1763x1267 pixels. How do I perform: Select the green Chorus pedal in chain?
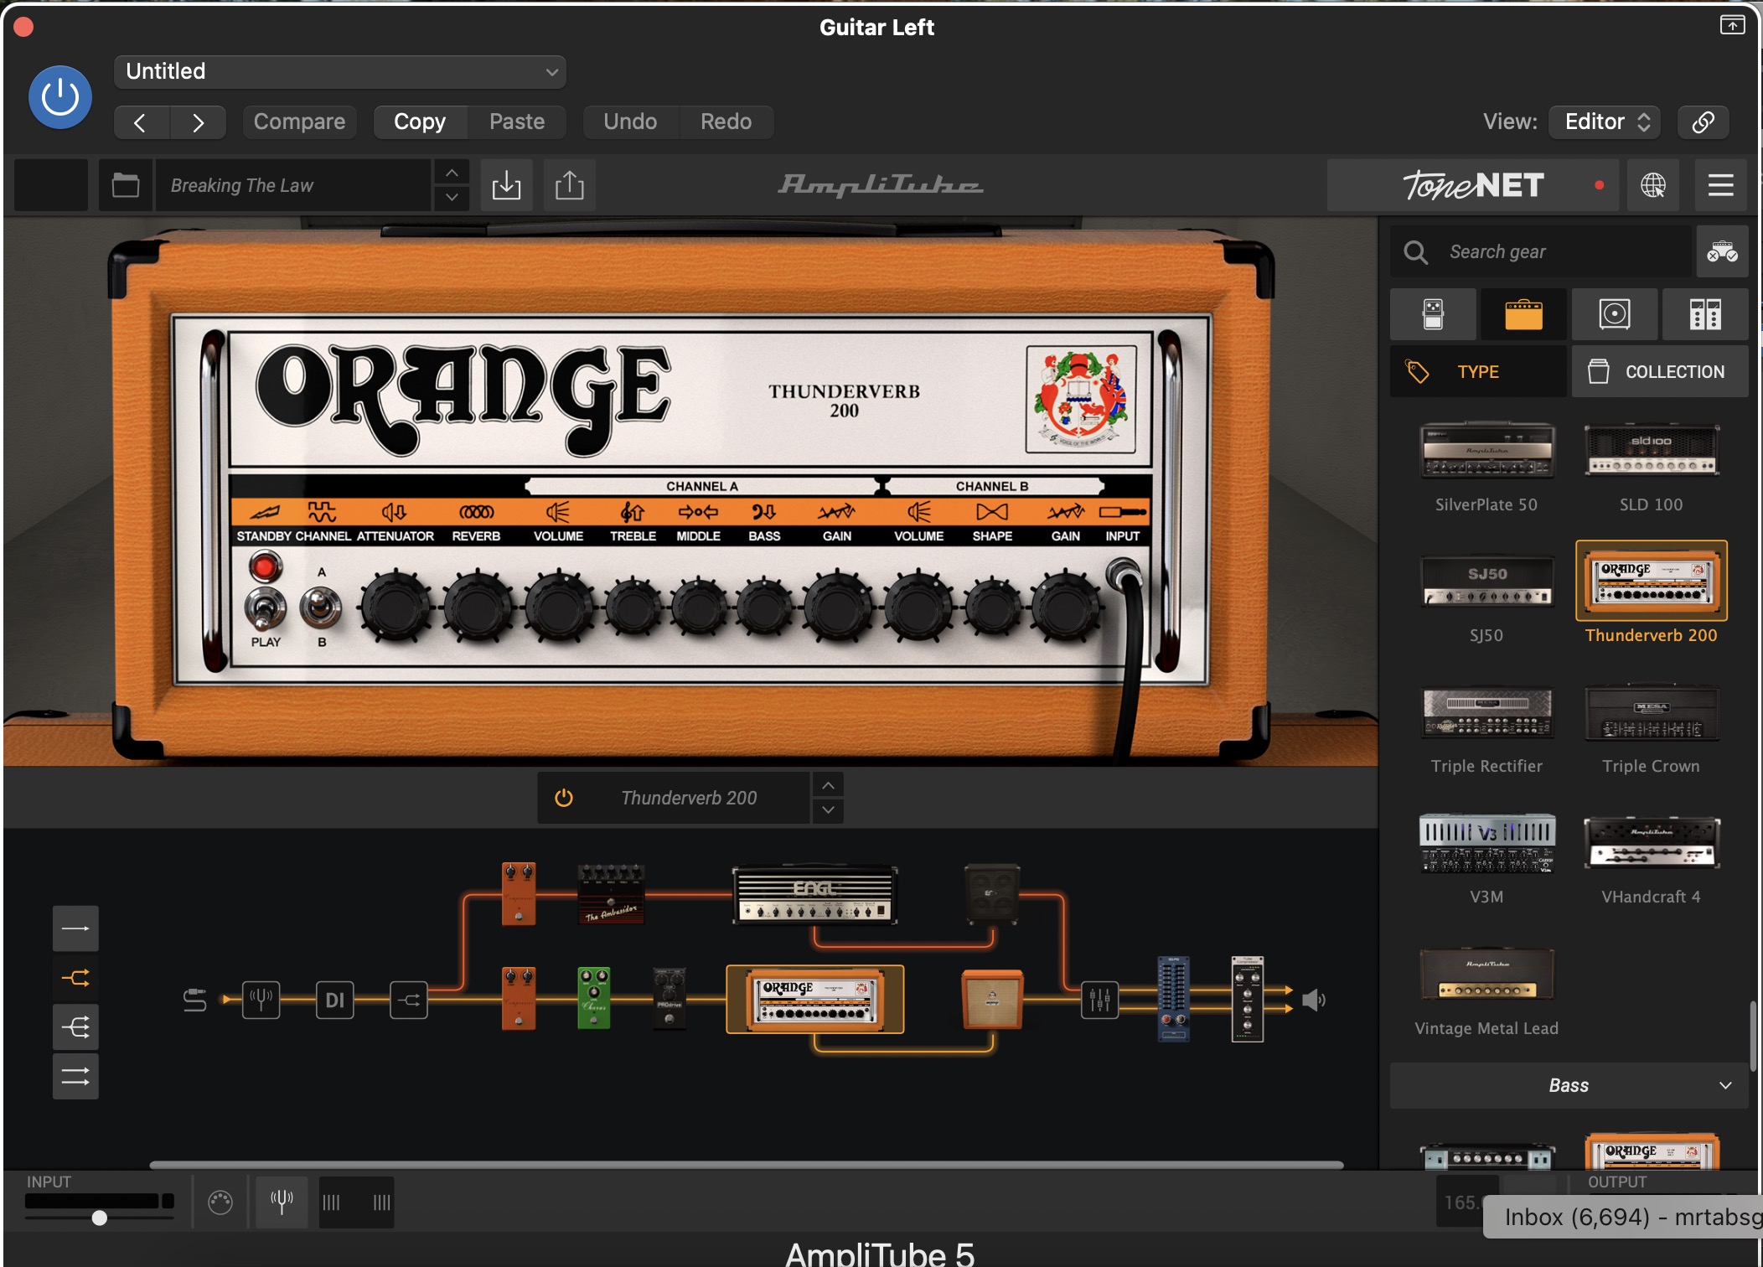pos(594,998)
